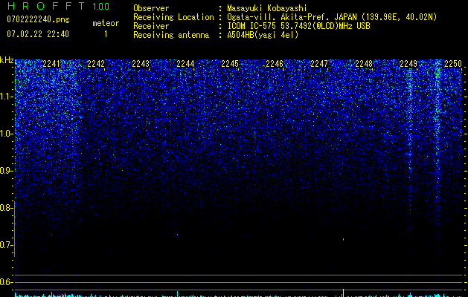The width and height of the screenshot is (468, 297).
Task: Click the date stamp 07.02.22 22:40
Action: tap(38, 34)
